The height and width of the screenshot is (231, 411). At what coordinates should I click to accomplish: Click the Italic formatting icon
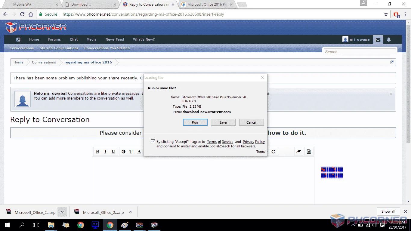pyautogui.click(x=105, y=152)
